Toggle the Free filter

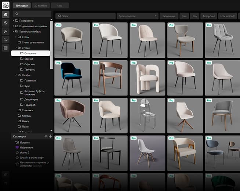(x=184, y=16)
